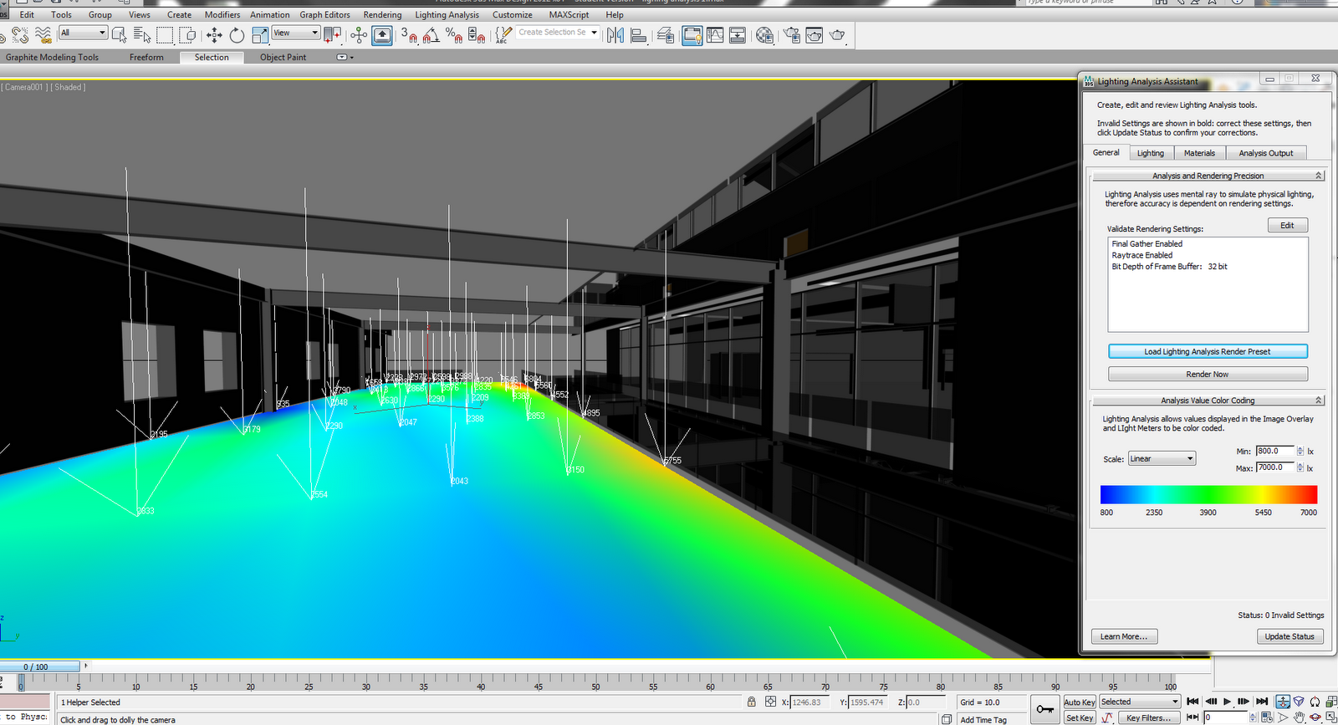This screenshot has height=725, width=1338.
Task: Toggle Angle Snap
Action: (432, 34)
